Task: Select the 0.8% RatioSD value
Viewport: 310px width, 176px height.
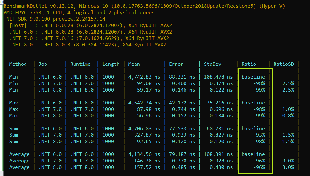Action: coord(288,116)
